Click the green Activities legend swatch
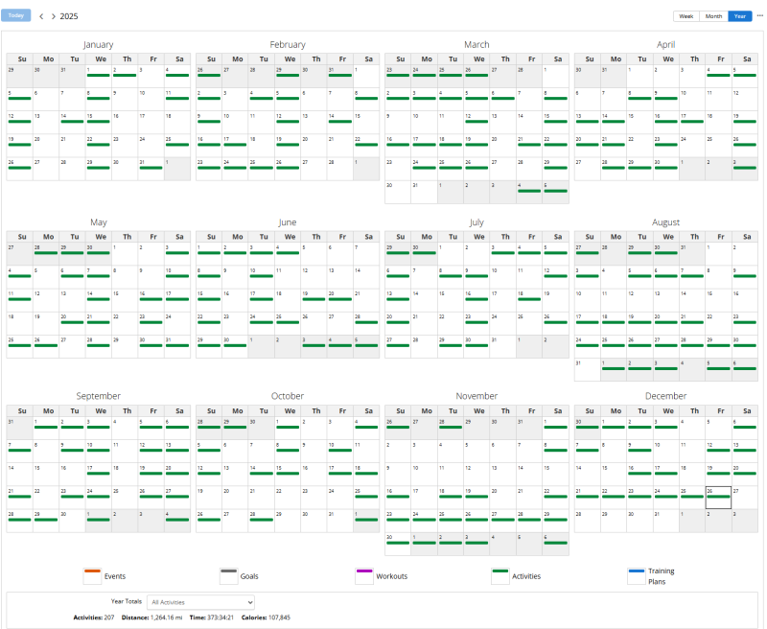This screenshot has height=629, width=767. 500,575
